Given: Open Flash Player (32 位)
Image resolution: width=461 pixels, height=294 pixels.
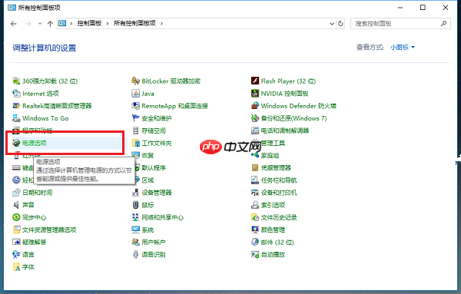Looking at the screenshot, I should (x=284, y=81).
